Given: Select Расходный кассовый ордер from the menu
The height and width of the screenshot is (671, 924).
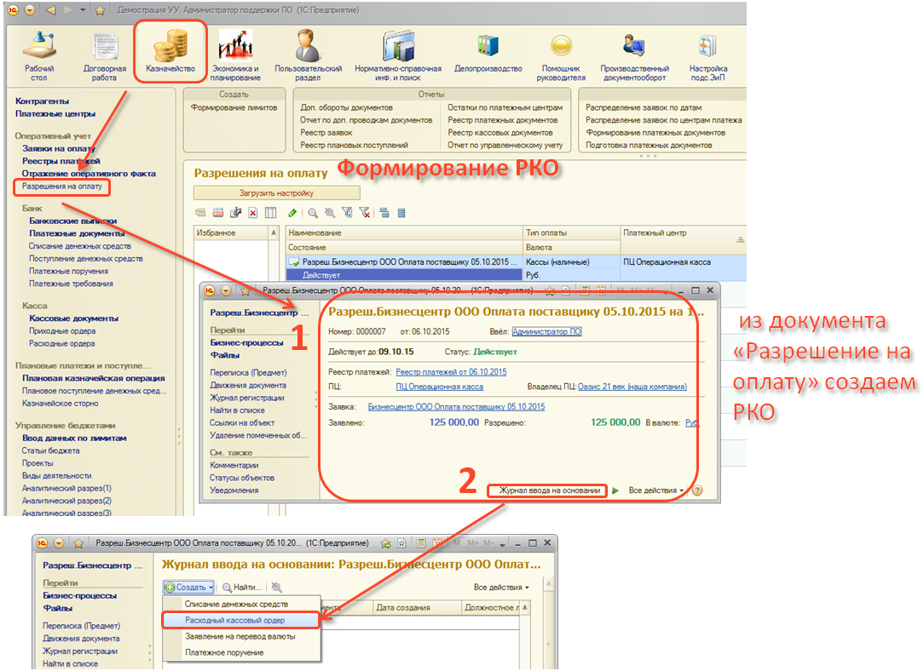Looking at the screenshot, I should [x=234, y=620].
